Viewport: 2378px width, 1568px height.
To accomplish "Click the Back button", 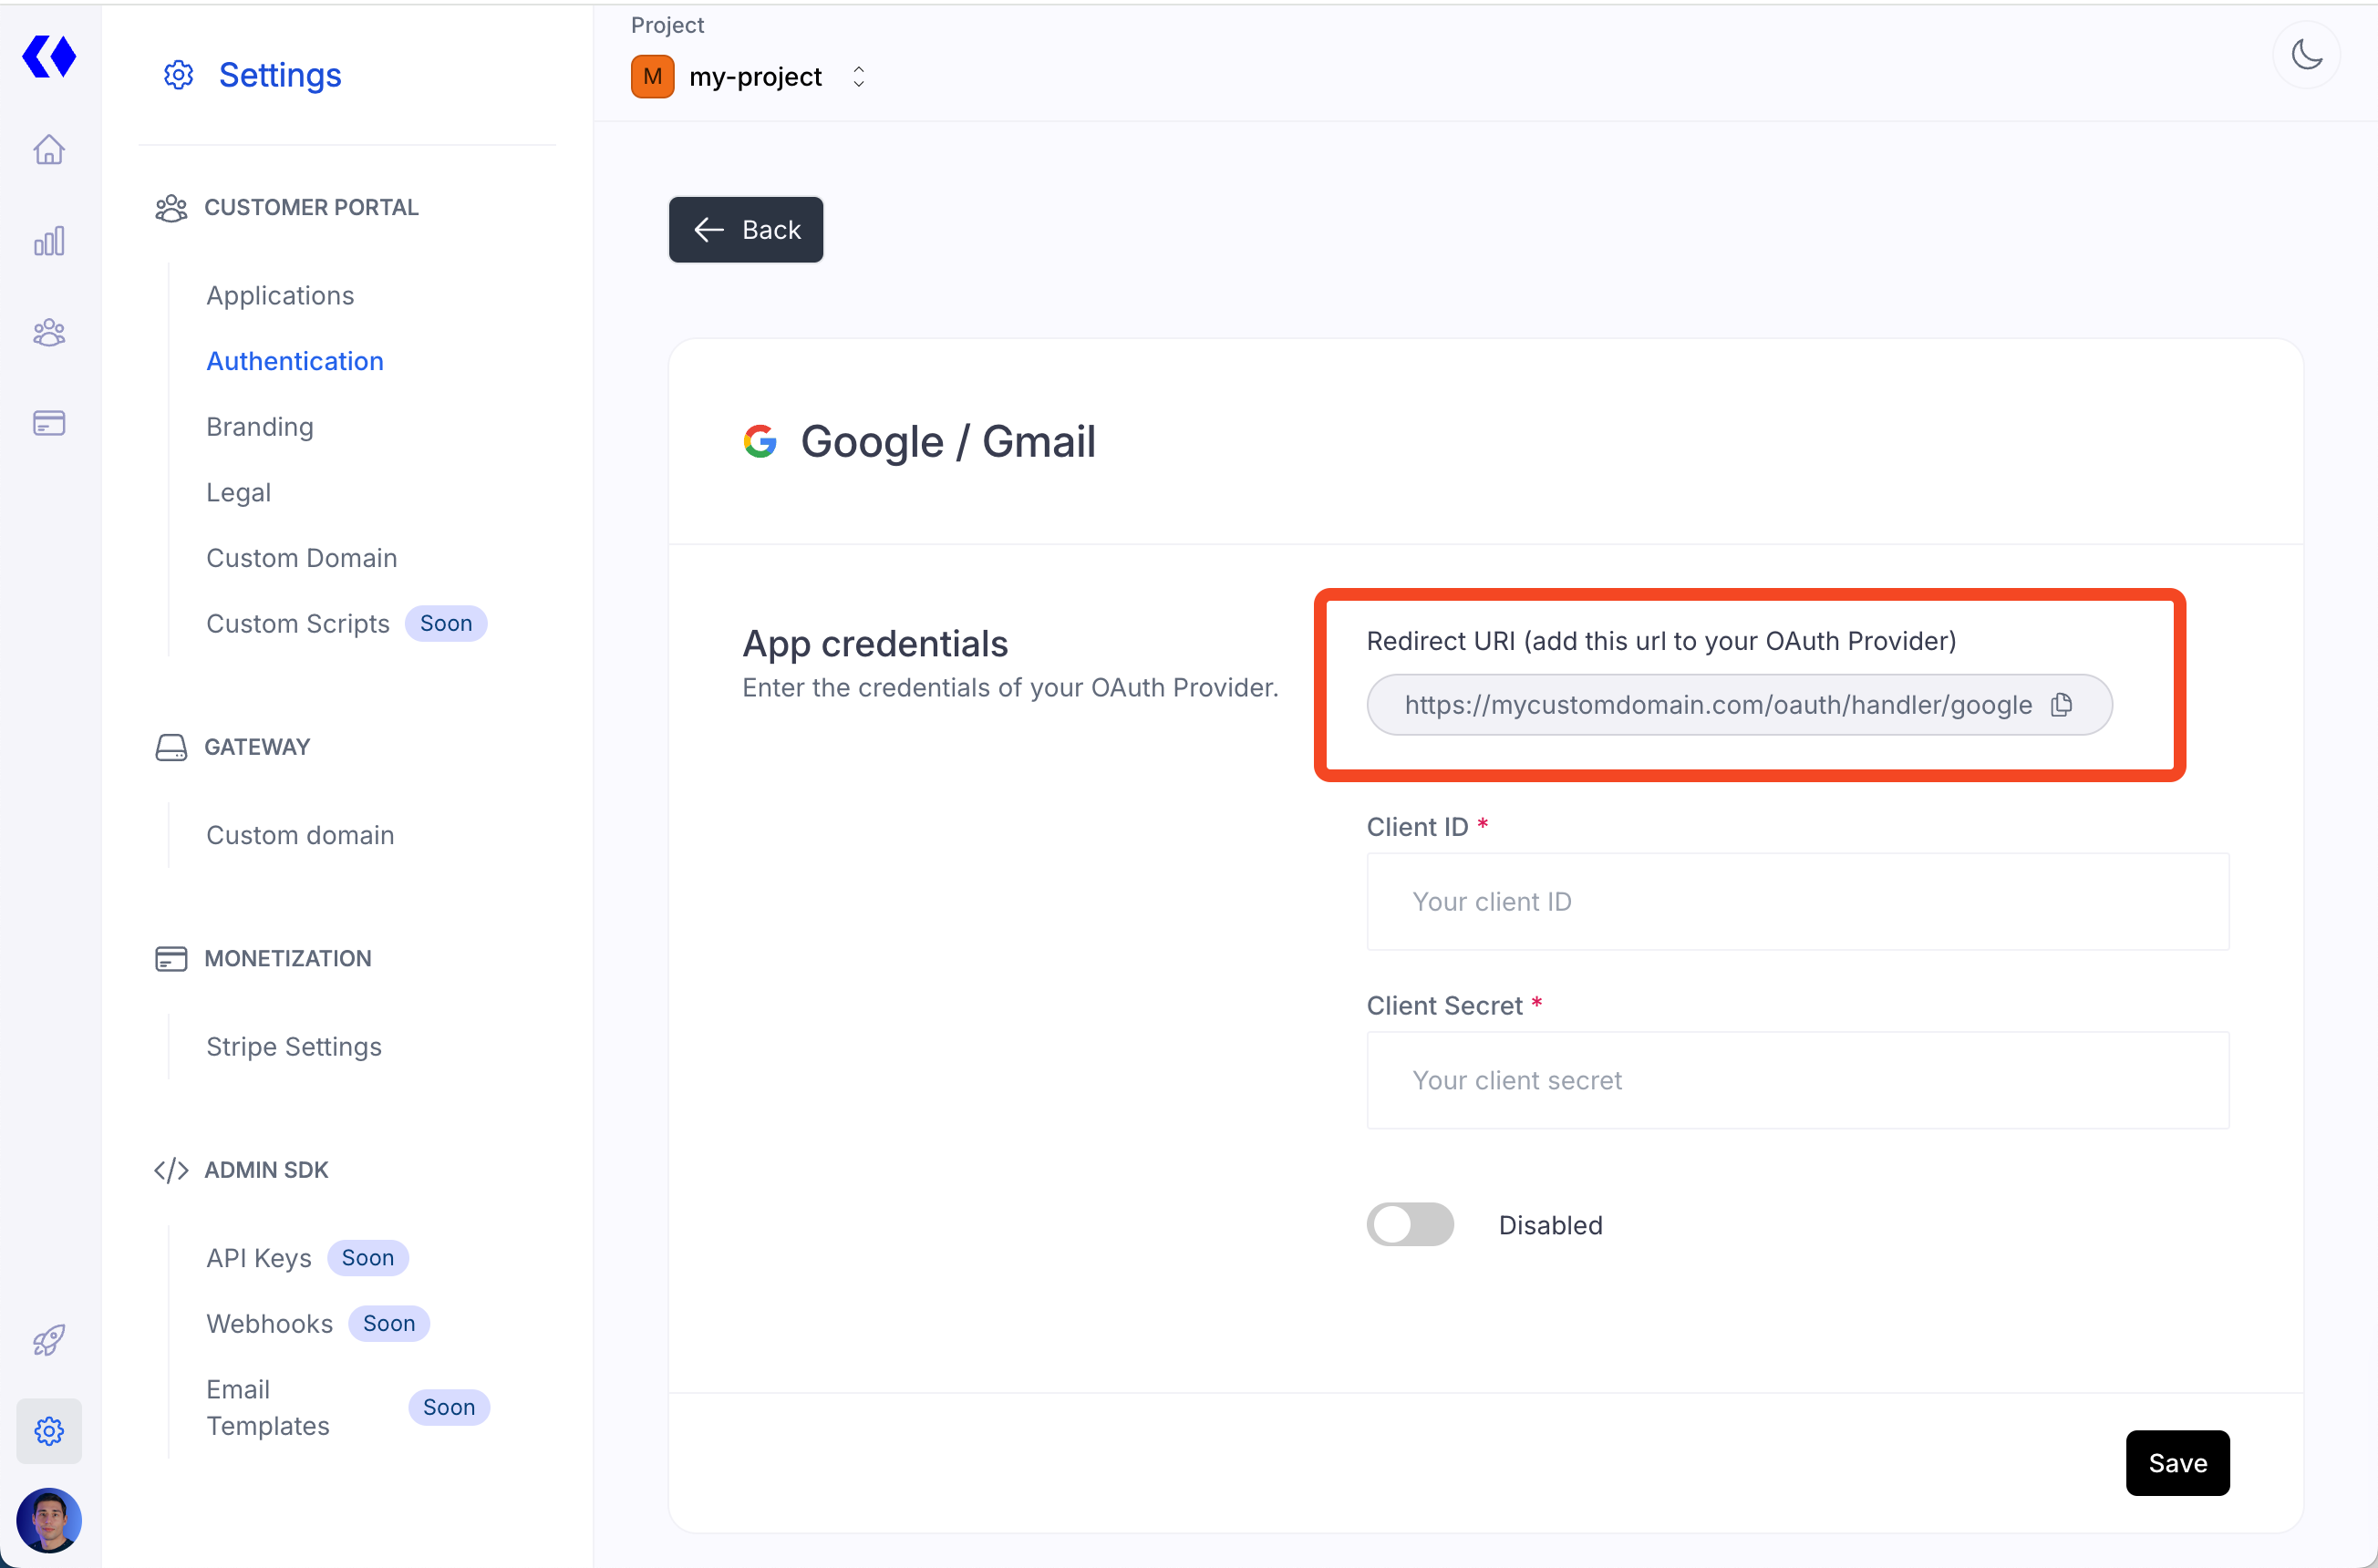I will tap(745, 229).
